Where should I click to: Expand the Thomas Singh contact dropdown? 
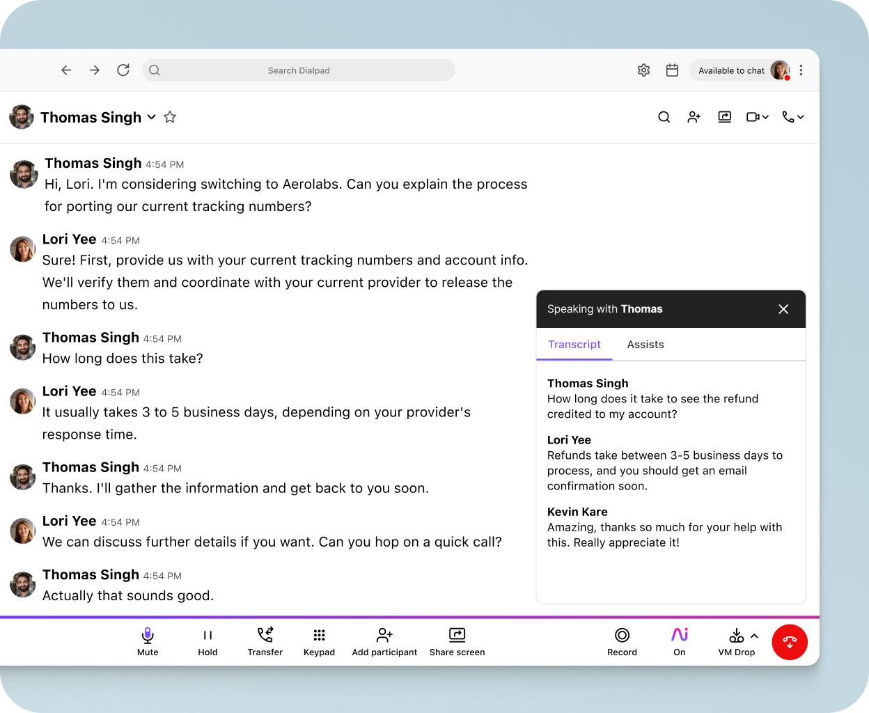(151, 118)
